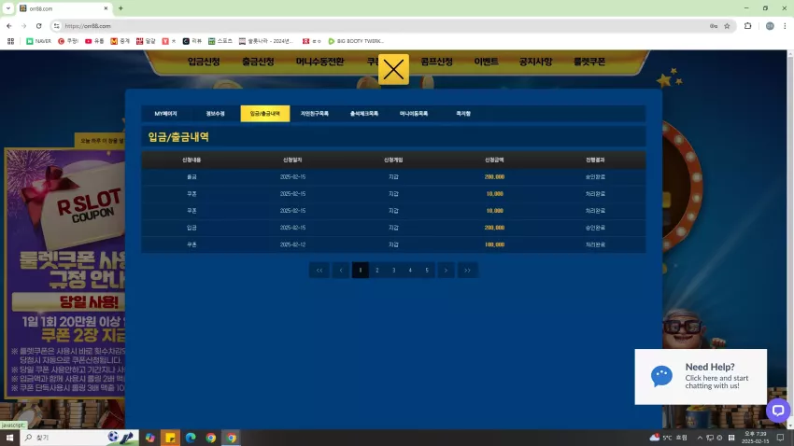The height and width of the screenshot is (446, 794).
Task: Select page 2 in pagination
Action: (x=376, y=270)
